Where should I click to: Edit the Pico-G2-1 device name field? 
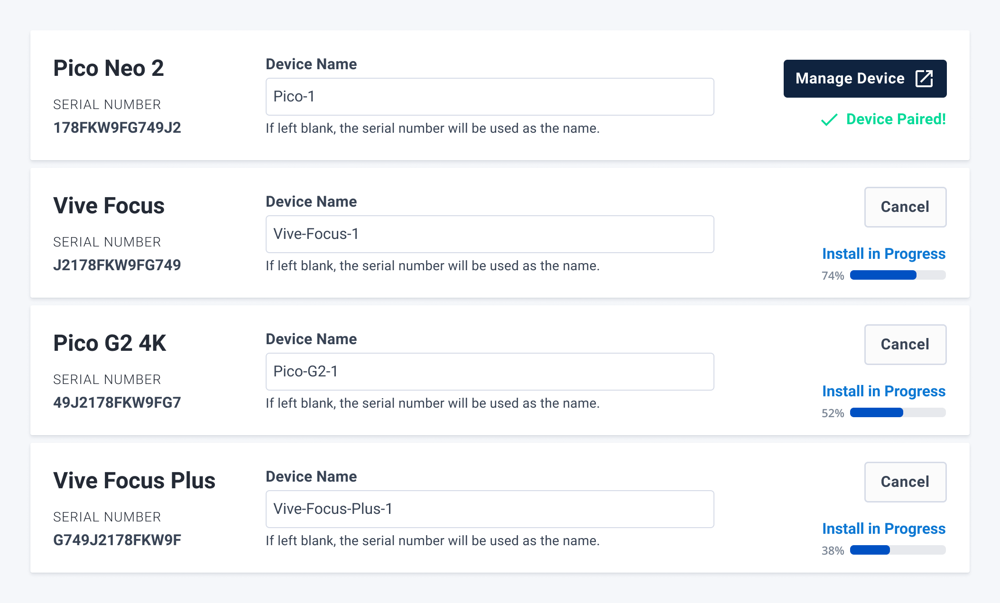[490, 372]
